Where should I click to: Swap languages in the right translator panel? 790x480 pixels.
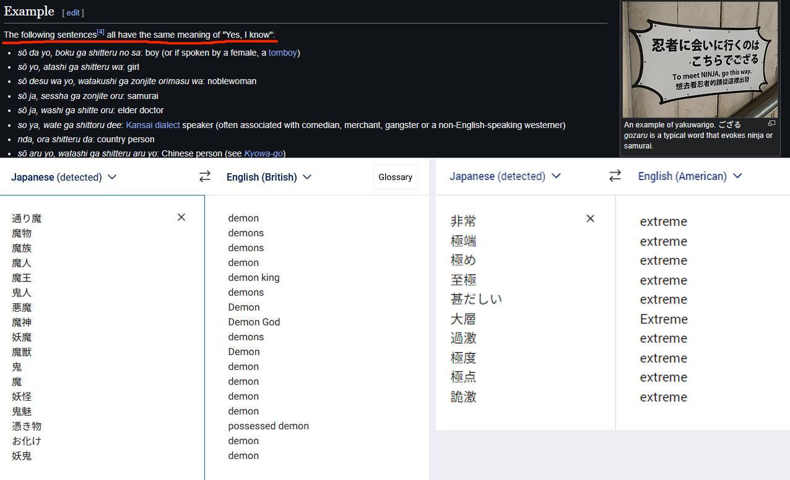[615, 176]
